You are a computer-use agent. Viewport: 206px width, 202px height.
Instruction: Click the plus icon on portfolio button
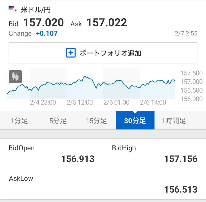[71, 53]
